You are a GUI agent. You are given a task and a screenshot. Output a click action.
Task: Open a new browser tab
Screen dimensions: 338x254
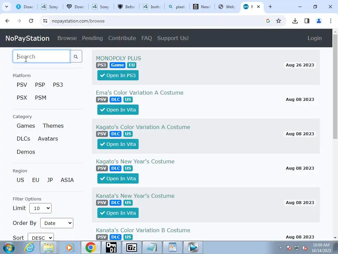click(x=270, y=7)
